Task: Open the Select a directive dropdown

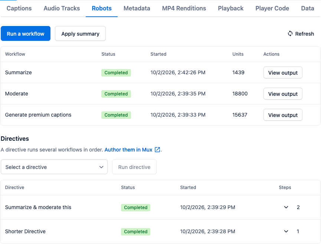Action: coord(54,167)
